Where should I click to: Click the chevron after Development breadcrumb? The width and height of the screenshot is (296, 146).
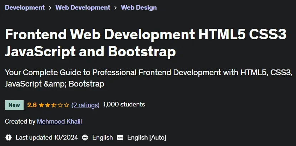50,8
